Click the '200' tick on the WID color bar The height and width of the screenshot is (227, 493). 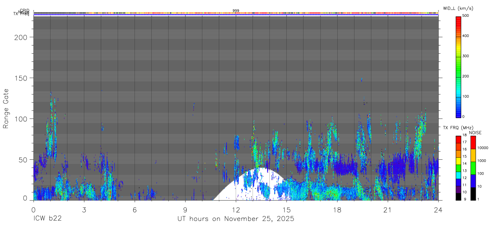click(466, 76)
